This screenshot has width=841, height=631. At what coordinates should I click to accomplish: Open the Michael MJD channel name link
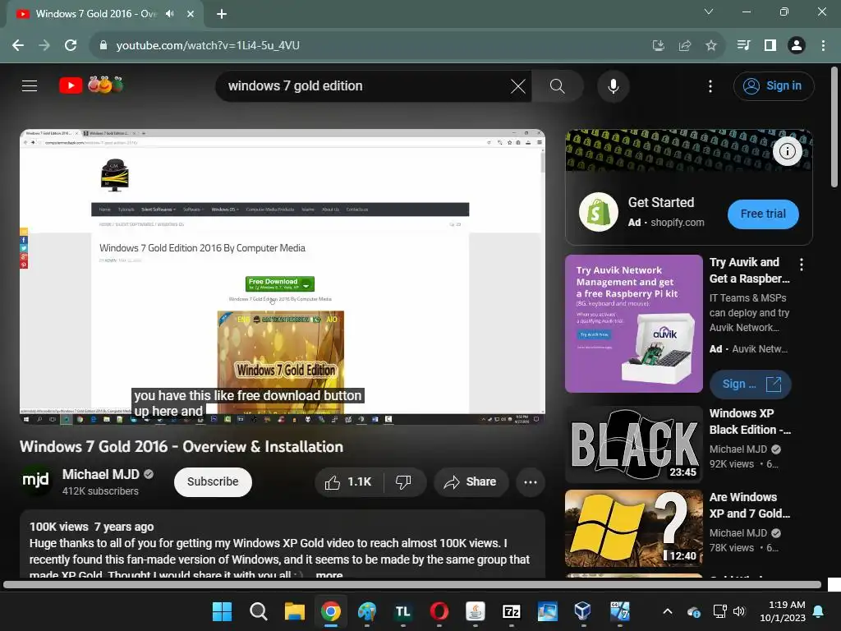click(x=100, y=474)
